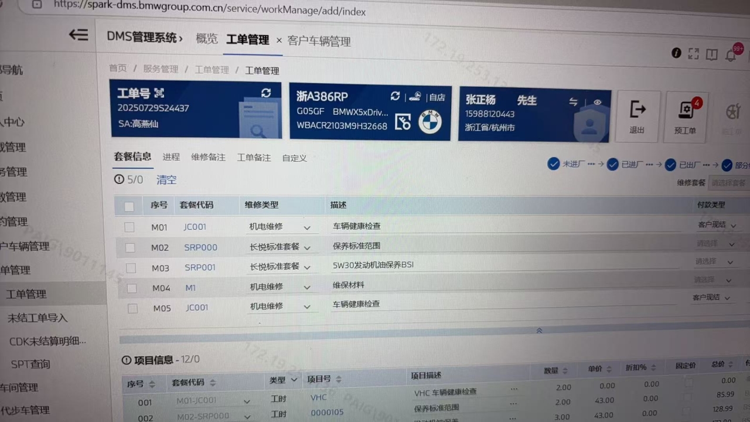Image resolution: width=750 pixels, height=422 pixels.
Task: Show customer details with eye icon
Action: coord(597,102)
